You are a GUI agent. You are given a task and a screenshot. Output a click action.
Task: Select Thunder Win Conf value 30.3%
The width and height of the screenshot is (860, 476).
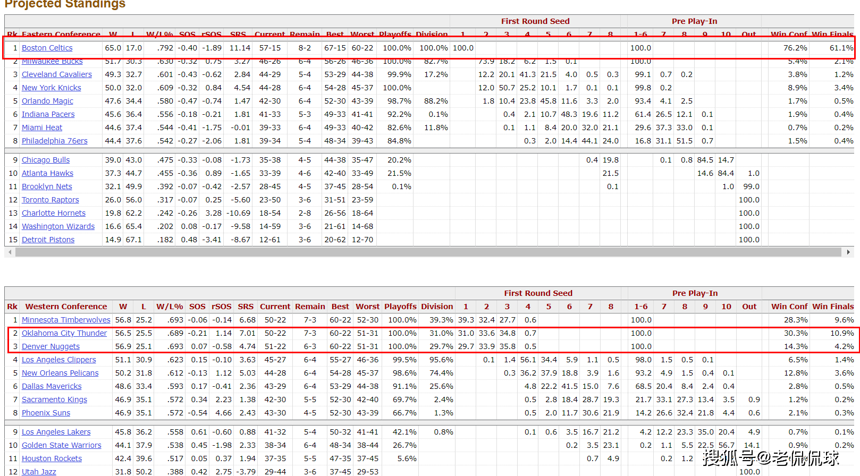click(795, 333)
